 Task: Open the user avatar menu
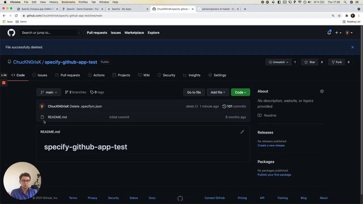349,33
